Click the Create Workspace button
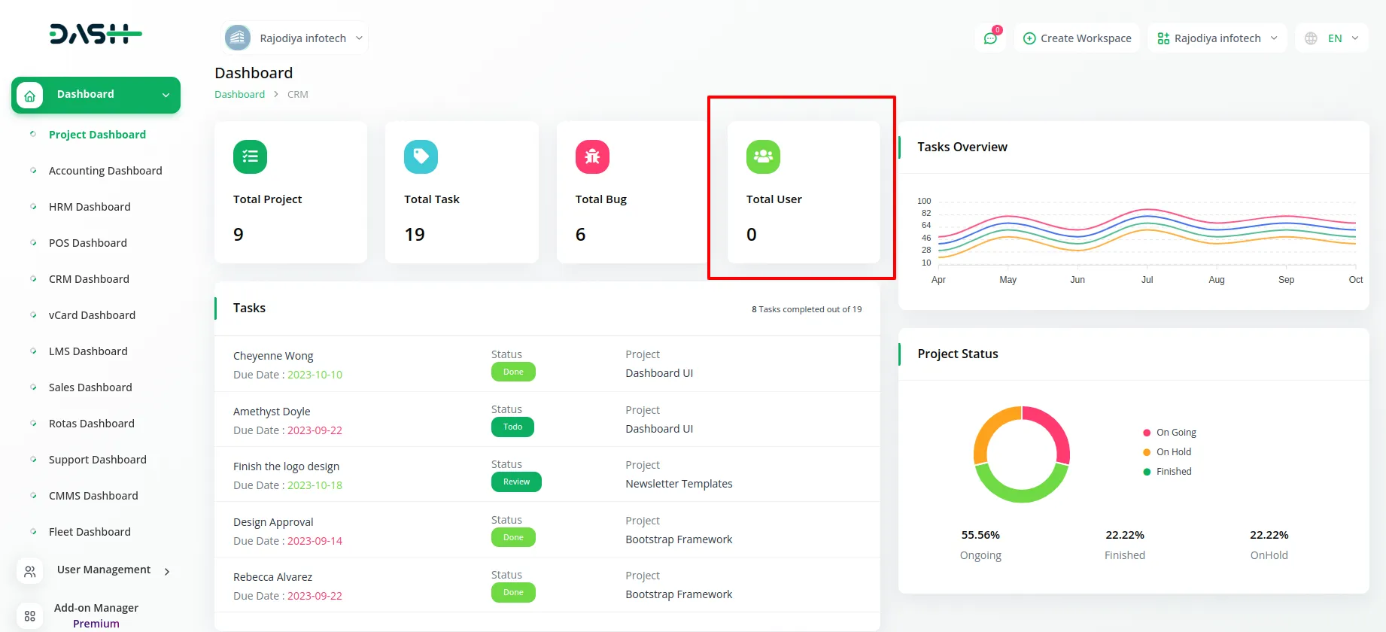 click(1077, 38)
